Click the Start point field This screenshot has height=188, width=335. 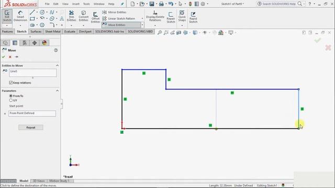click(32, 113)
